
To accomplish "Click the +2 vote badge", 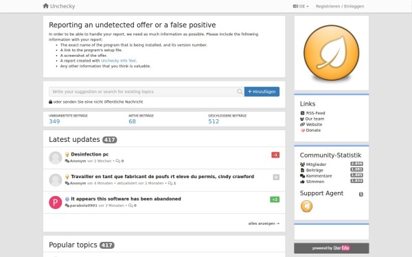I will point(275,199).
